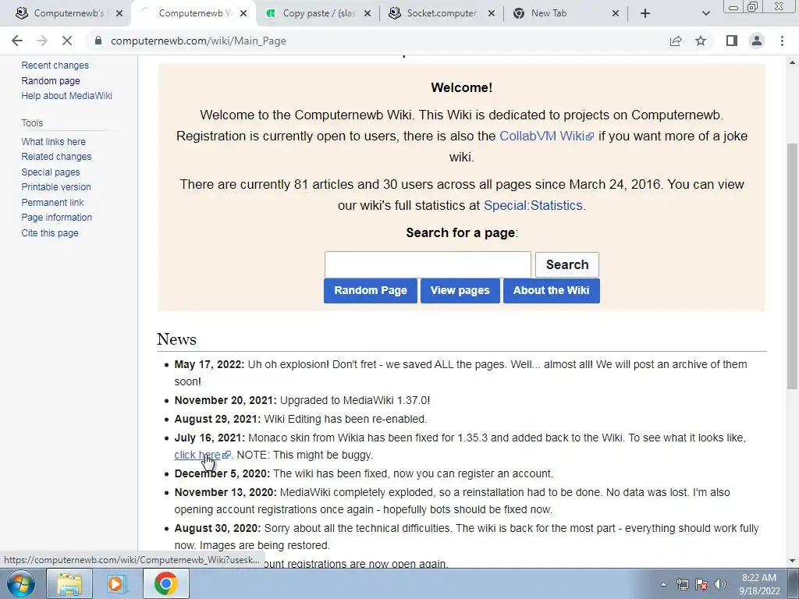Screen dimensions: 799x599
Task: Click the network tray icon
Action: point(682,584)
